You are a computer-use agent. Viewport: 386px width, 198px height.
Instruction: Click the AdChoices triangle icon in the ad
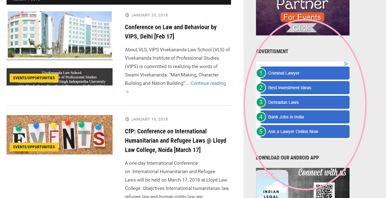point(346,64)
